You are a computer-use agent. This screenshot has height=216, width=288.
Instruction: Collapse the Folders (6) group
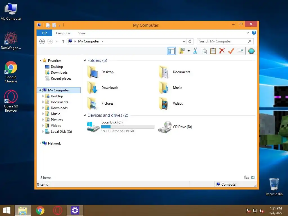85,60
